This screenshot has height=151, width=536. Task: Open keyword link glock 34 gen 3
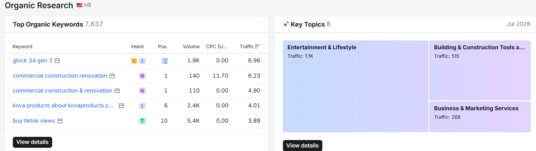point(33,61)
